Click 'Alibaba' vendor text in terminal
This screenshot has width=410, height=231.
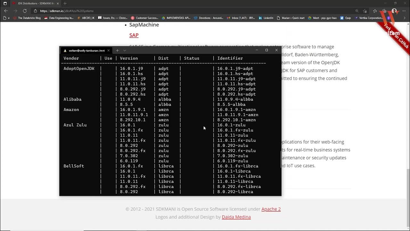click(72, 99)
